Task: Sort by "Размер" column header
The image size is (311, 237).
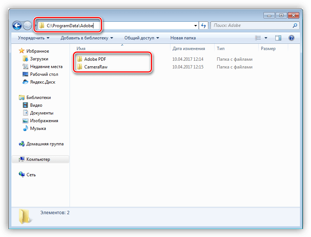Action: click(x=268, y=49)
